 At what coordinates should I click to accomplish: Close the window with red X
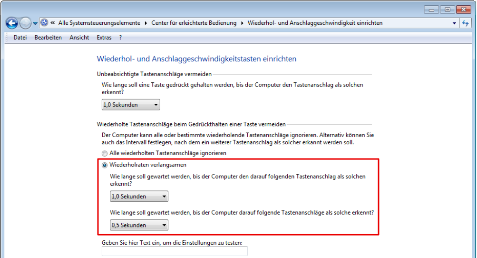pyautogui.click(x=464, y=10)
